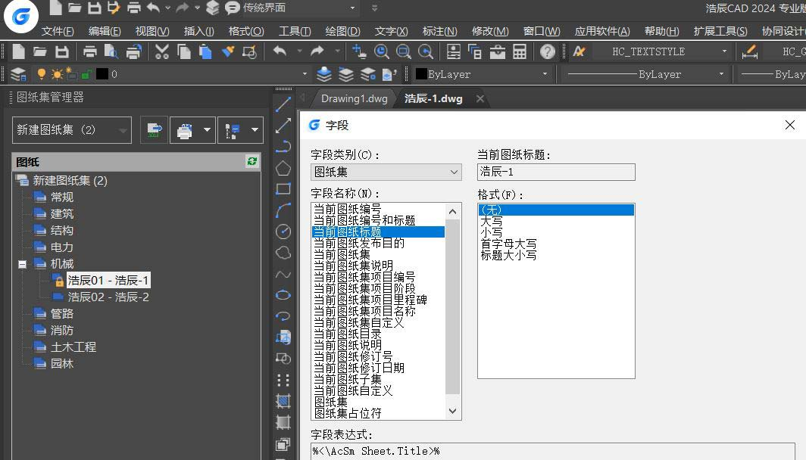Select the Ellipse draw tool
Image resolution: width=806 pixels, height=460 pixels.
coord(283,295)
